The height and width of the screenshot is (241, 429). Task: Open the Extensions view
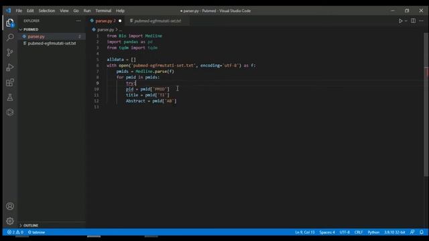[x=10, y=82]
